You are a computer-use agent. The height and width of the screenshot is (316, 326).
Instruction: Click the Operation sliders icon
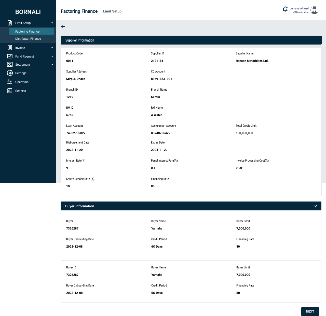[10, 82]
